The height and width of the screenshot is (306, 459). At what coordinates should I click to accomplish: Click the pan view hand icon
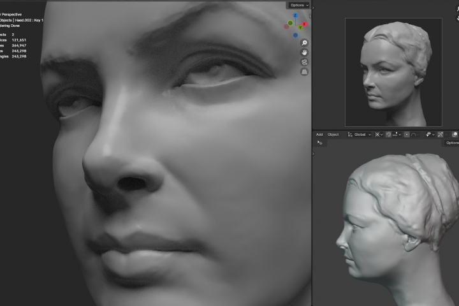pyautogui.click(x=305, y=52)
